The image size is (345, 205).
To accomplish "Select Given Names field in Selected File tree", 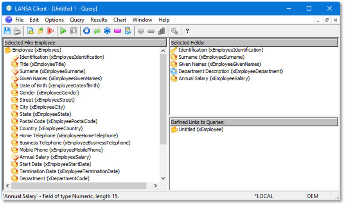I will pos(61,79).
